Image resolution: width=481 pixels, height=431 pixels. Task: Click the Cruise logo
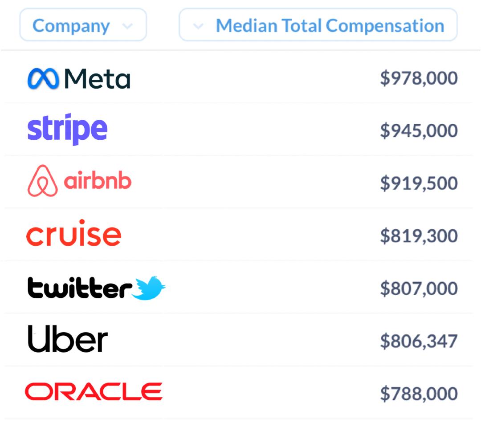[73, 233]
